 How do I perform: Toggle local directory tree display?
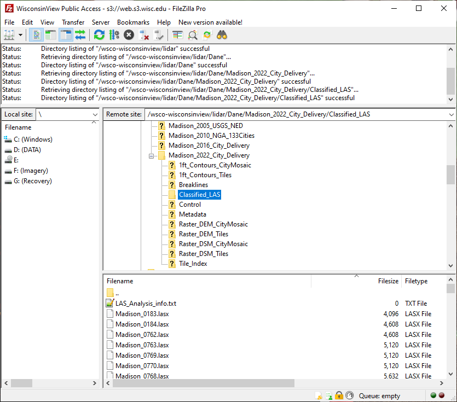pos(51,35)
